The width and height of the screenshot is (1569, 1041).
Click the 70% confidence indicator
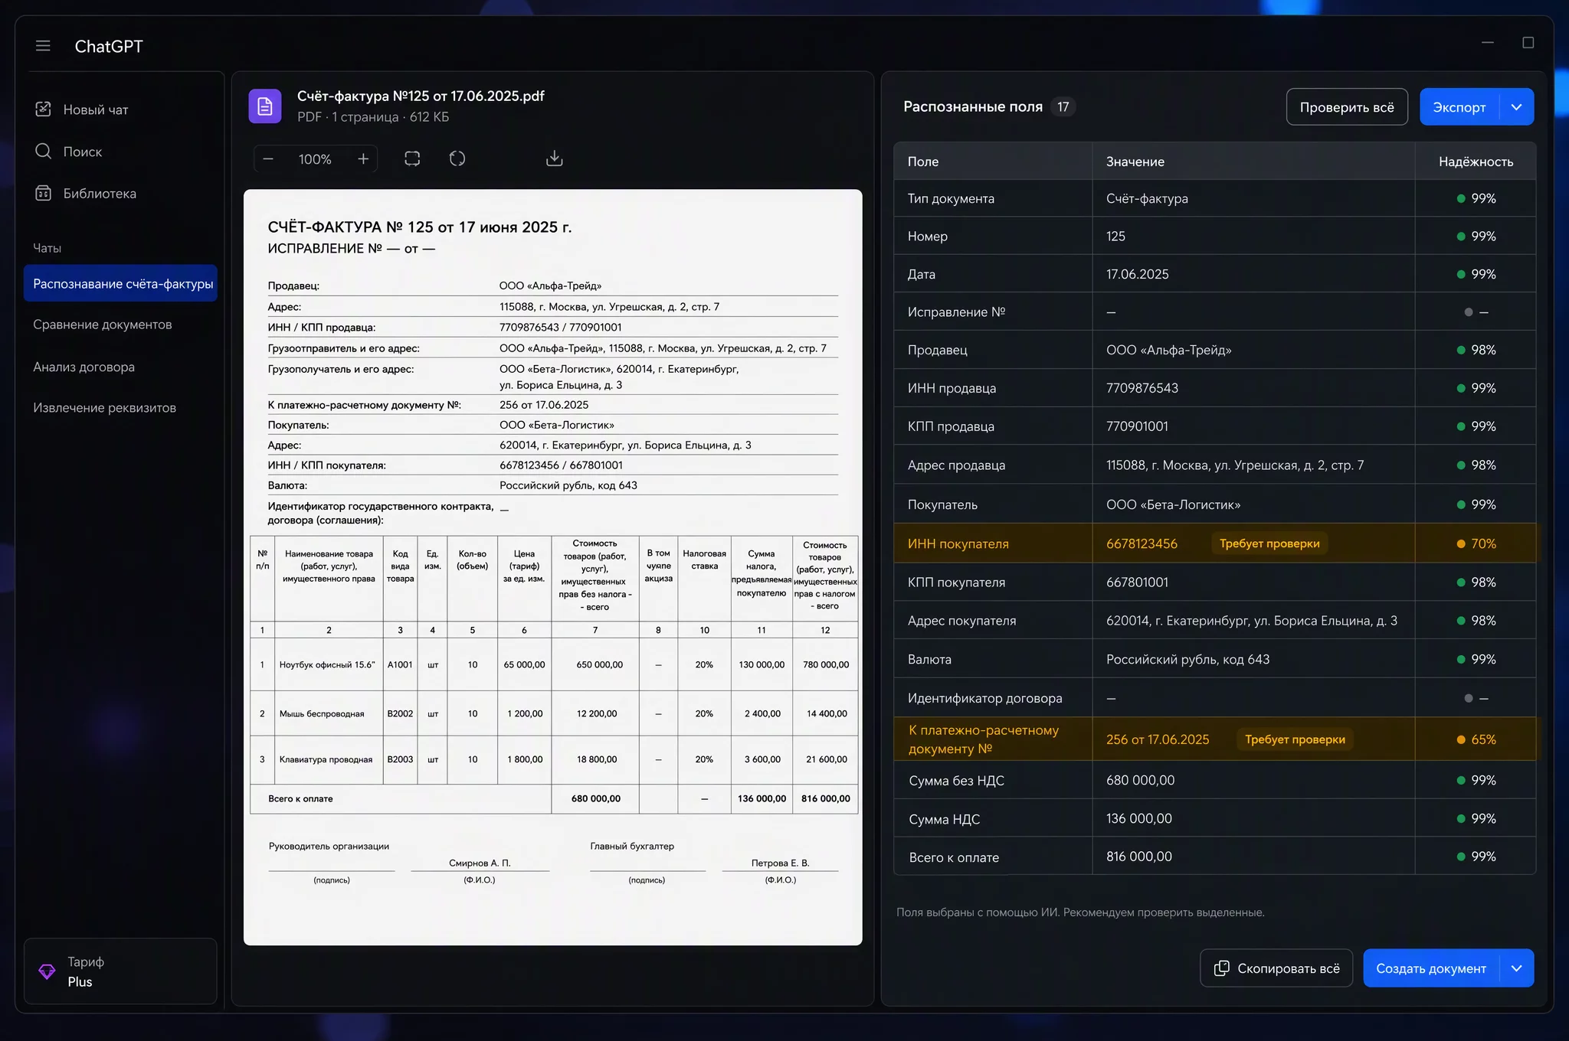tap(1476, 543)
